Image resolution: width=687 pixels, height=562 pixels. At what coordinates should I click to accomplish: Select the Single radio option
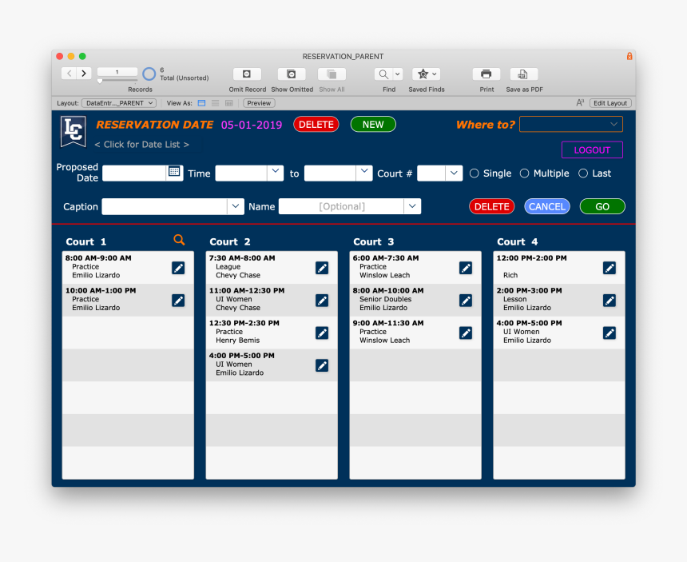(474, 173)
